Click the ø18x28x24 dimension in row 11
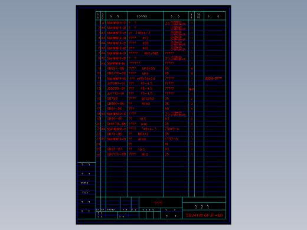This screenshot has height=230, width=307. click(x=146, y=78)
